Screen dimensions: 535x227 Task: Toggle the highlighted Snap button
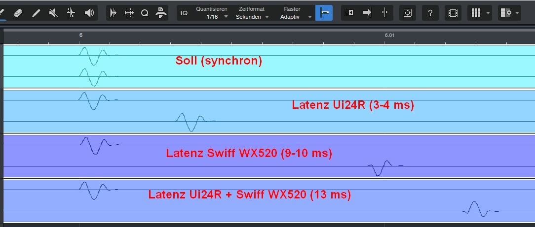pos(324,13)
